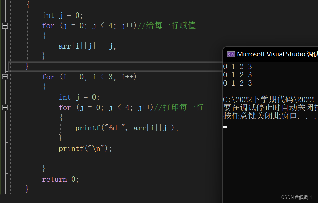The width and height of the screenshot is (318, 203).
Task: Click the console path line starting C:\2022下学期代码
Action: (x=270, y=99)
